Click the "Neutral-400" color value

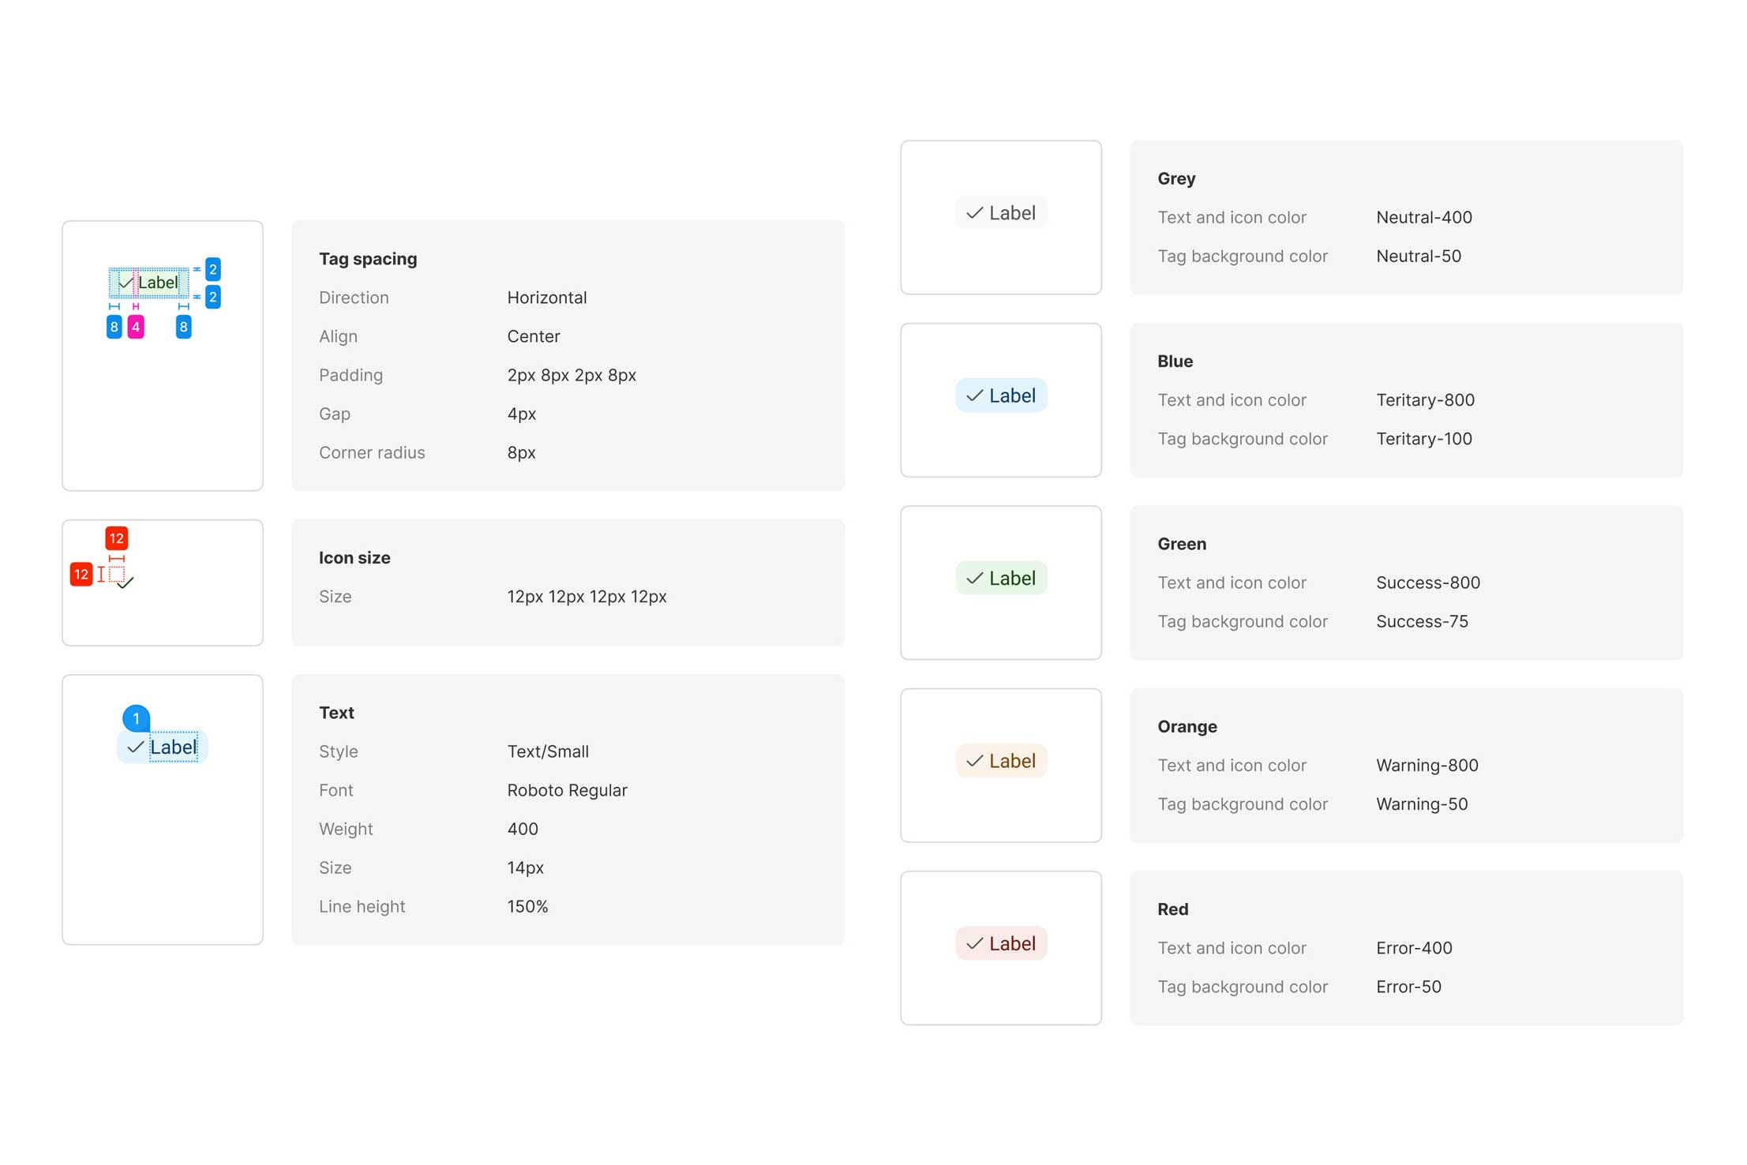tap(1423, 217)
